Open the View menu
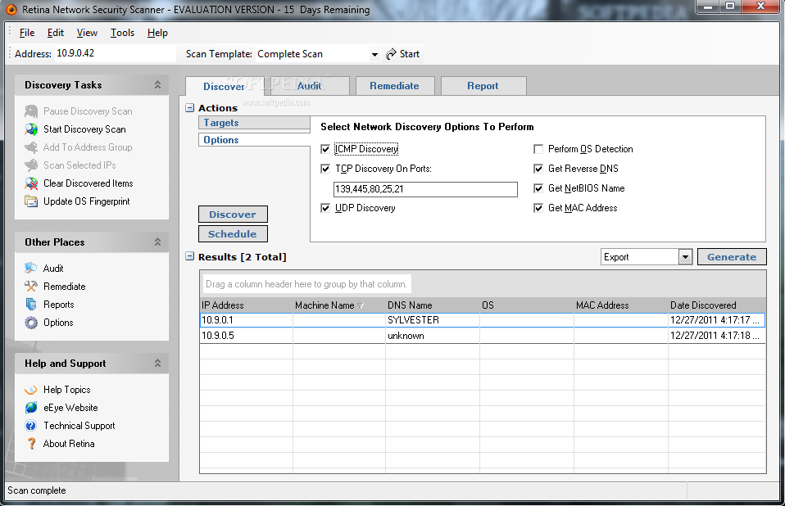The height and width of the screenshot is (506, 785). coord(87,33)
